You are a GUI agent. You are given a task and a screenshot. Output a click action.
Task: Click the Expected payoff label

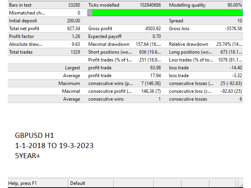(105, 36)
